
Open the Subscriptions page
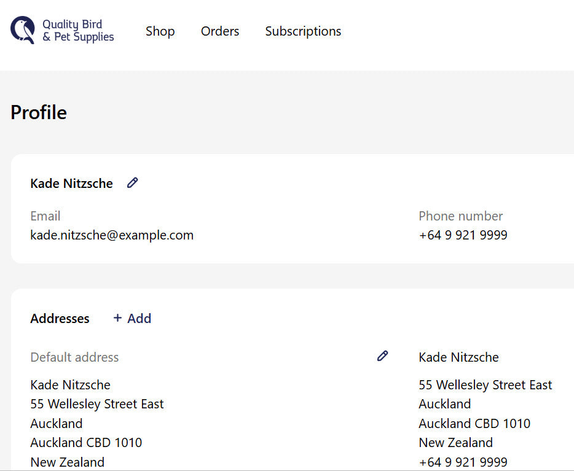pyautogui.click(x=303, y=31)
